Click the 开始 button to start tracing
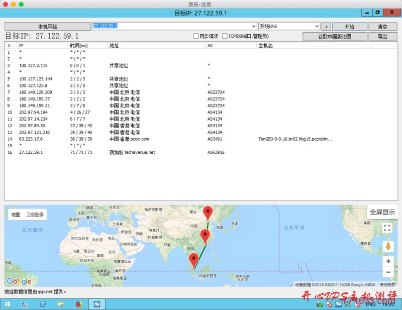This screenshot has height=310, width=402. (349, 26)
